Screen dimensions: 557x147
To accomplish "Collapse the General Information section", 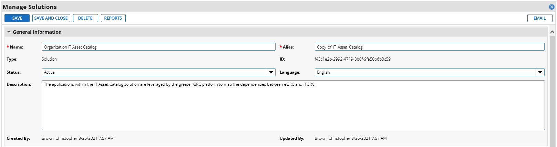I will coord(9,32).
